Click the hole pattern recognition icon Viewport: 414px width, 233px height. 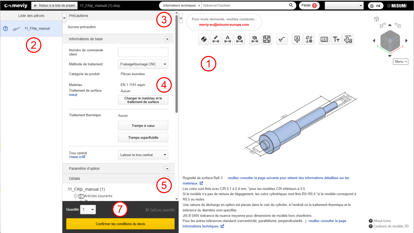pyautogui.click(x=267, y=39)
